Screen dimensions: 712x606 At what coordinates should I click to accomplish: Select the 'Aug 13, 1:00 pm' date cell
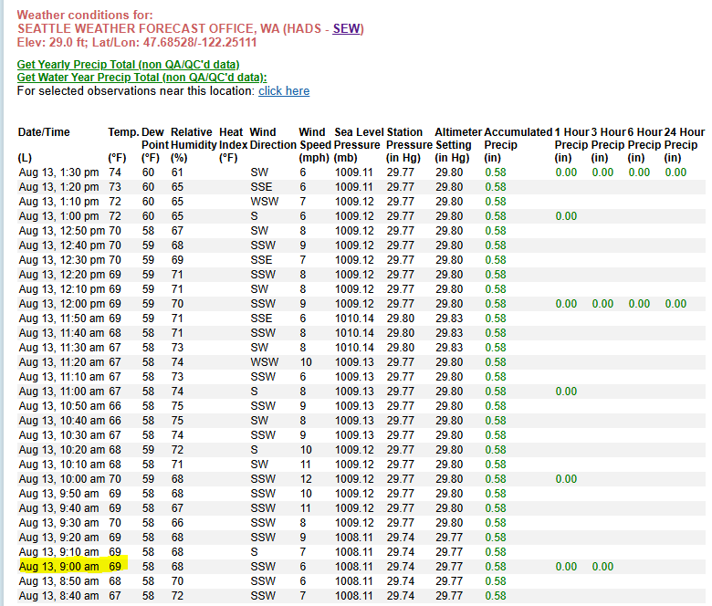point(58,216)
